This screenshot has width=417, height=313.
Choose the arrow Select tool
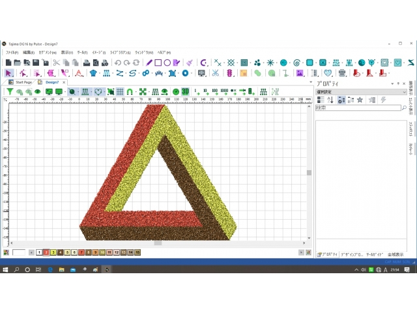click(8, 73)
